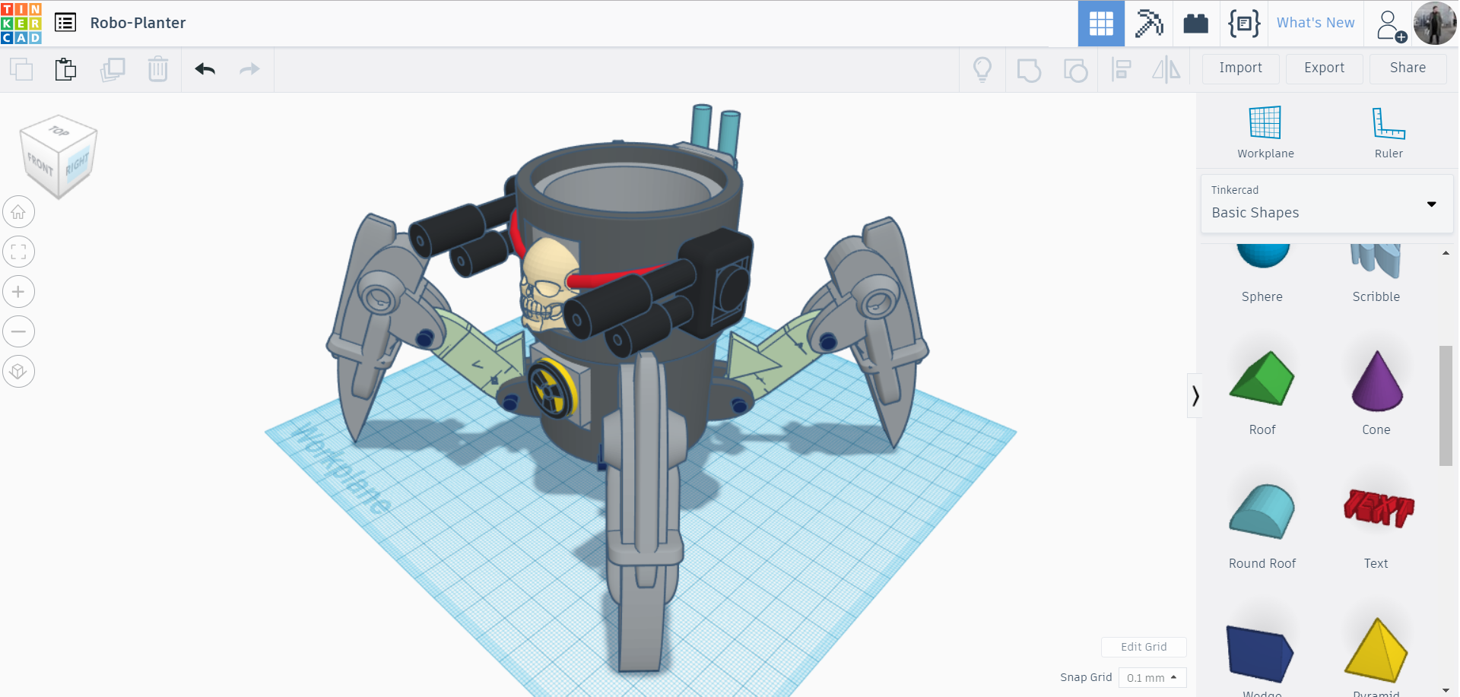Image resolution: width=1460 pixels, height=697 pixels.
Task: Open the Codeblocks shape generator
Action: tap(1244, 24)
